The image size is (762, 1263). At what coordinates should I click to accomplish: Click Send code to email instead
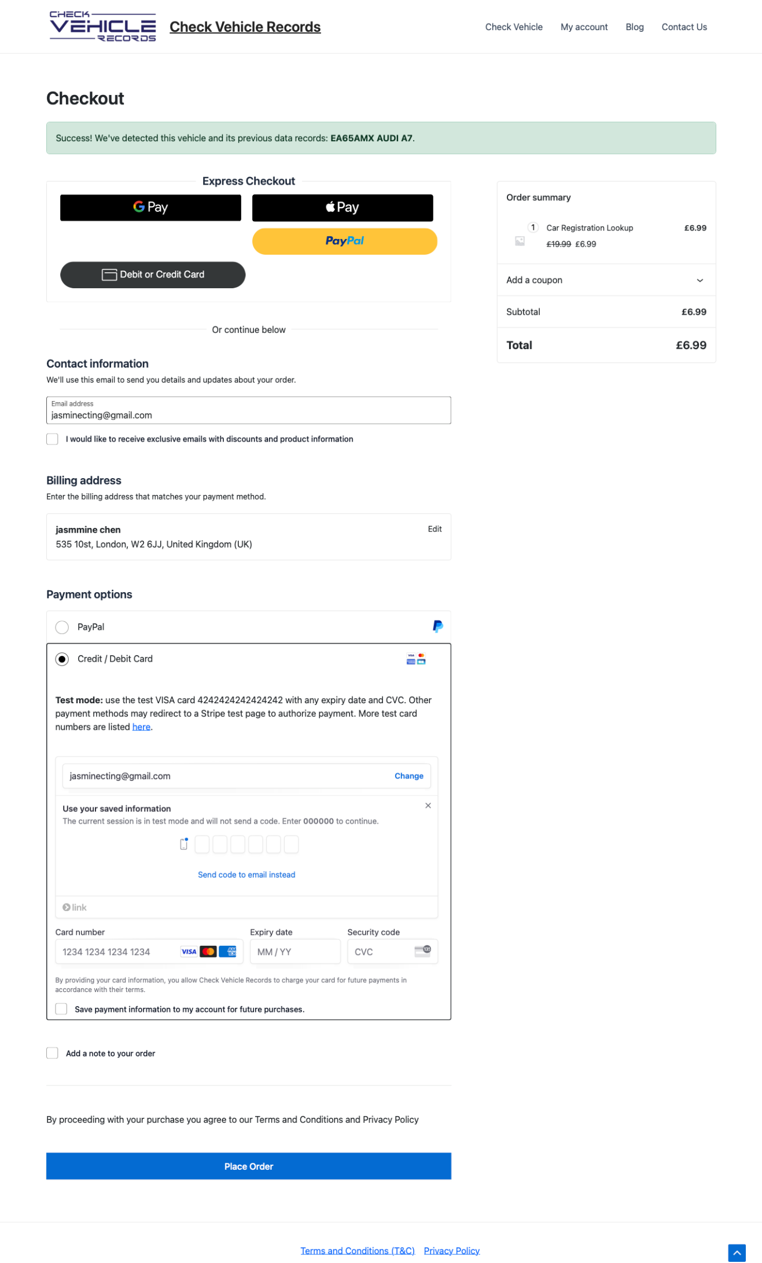pyautogui.click(x=246, y=875)
